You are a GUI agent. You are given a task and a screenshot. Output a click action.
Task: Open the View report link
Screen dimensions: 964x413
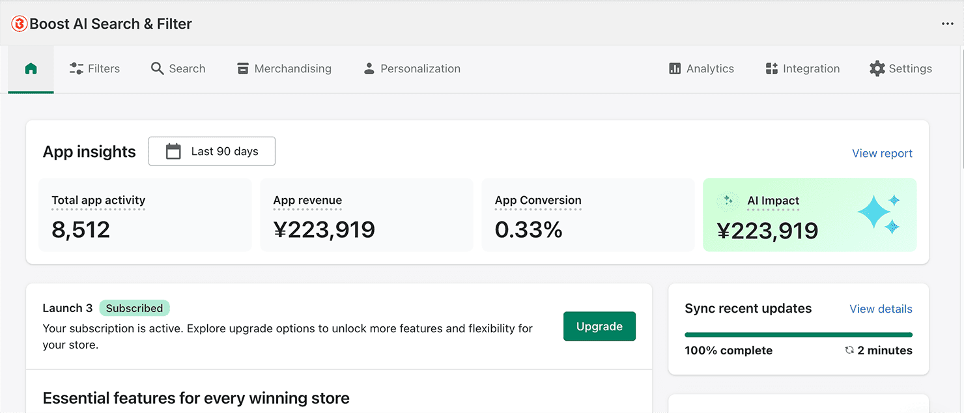pyautogui.click(x=882, y=153)
